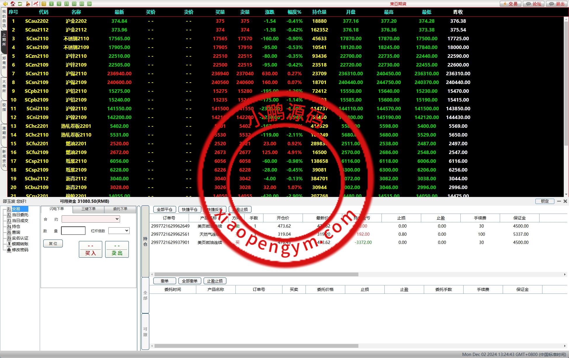Open the 合约 contract dropdown
Viewport: 569px width, 358px height.
(91, 219)
